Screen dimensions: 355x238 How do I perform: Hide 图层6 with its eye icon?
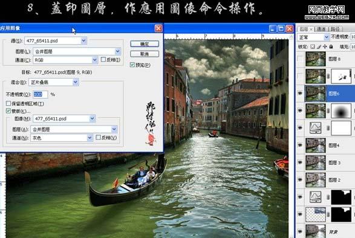coord(300,93)
